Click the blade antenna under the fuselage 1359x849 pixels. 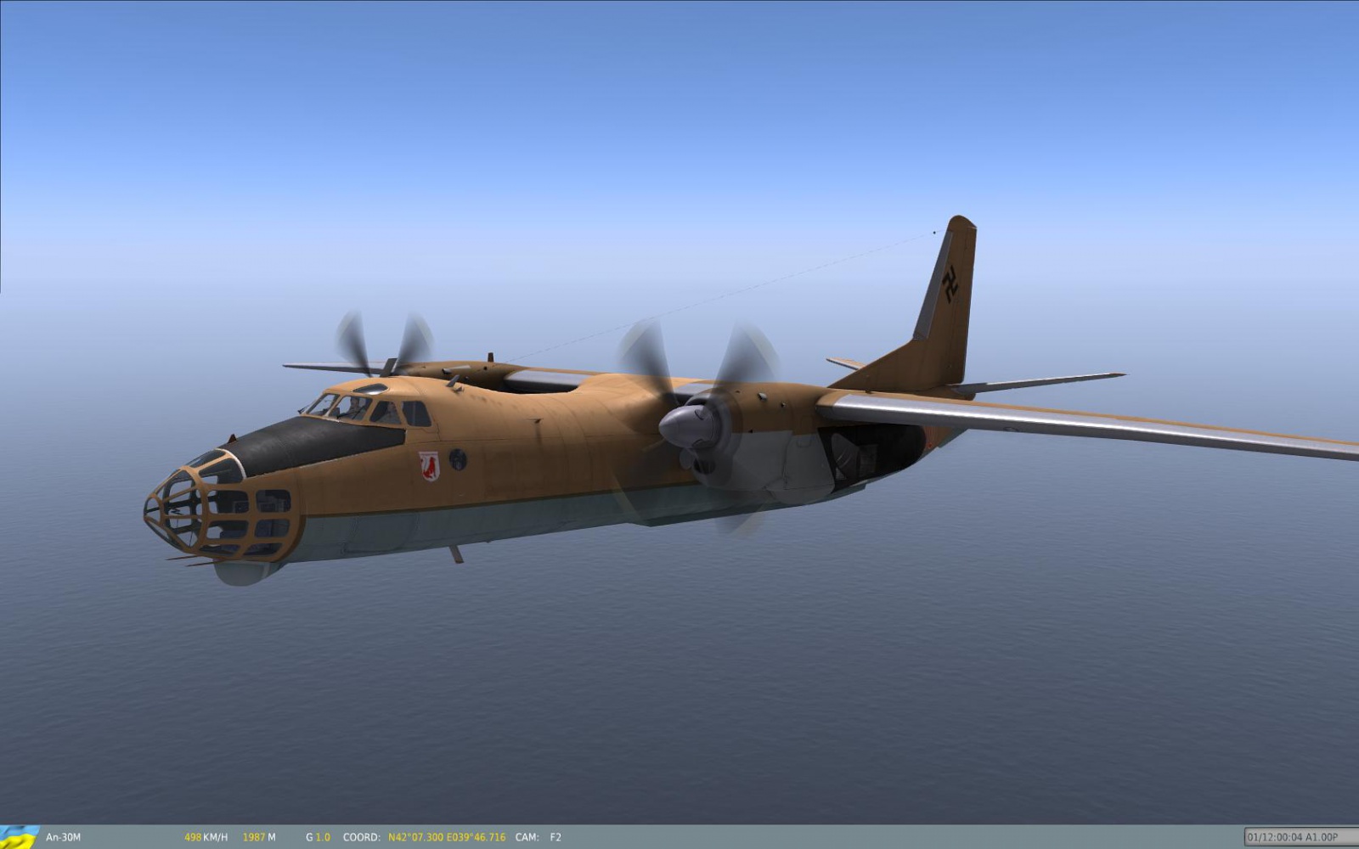pos(456,554)
